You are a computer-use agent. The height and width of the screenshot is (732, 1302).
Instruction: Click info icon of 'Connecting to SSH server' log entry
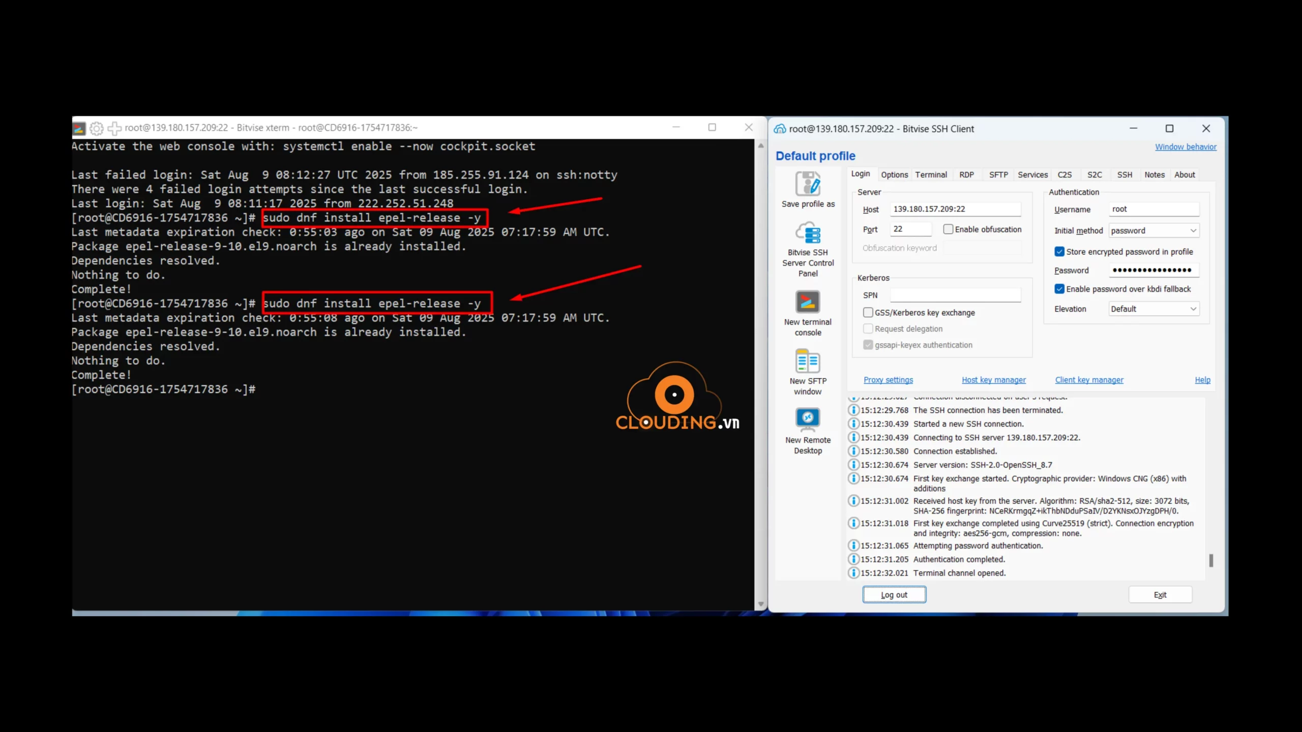tap(853, 437)
